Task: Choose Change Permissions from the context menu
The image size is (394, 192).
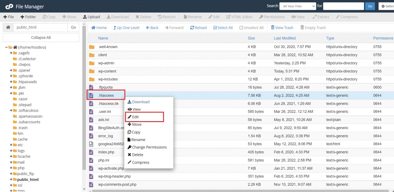Action: [147, 147]
